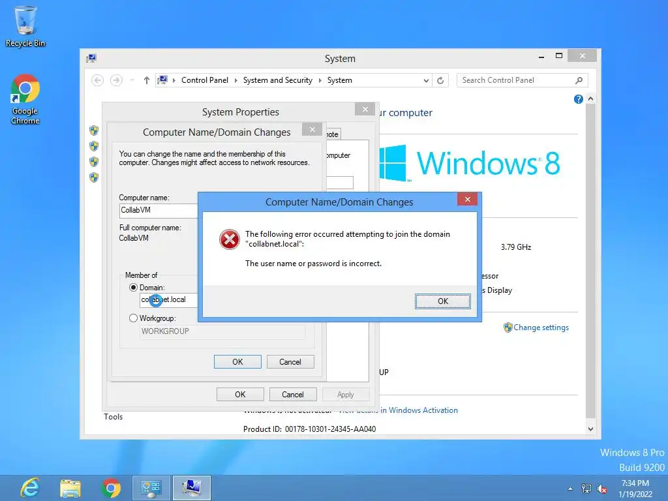Switch to Control Panel taskbar button
Viewport: 668px width, 501px height.
pyautogui.click(x=151, y=488)
